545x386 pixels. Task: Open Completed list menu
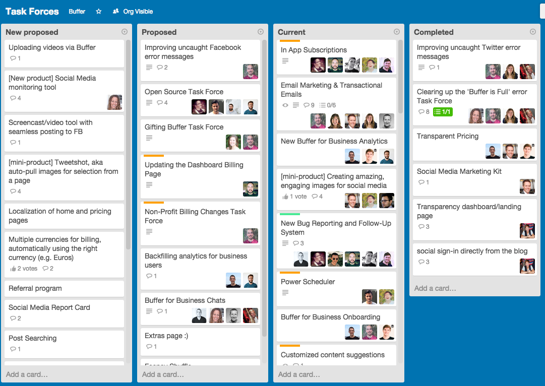click(x=532, y=32)
